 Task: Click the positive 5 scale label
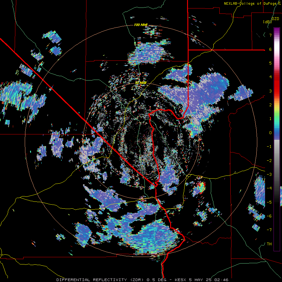click(x=270, y=63)
